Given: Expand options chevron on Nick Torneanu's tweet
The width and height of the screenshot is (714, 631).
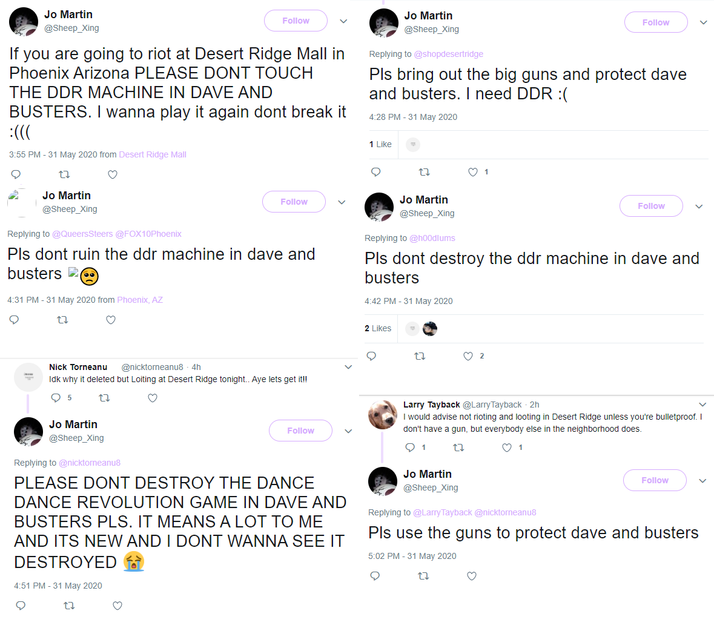Looking at the screenshot, I should click(348, 367).
